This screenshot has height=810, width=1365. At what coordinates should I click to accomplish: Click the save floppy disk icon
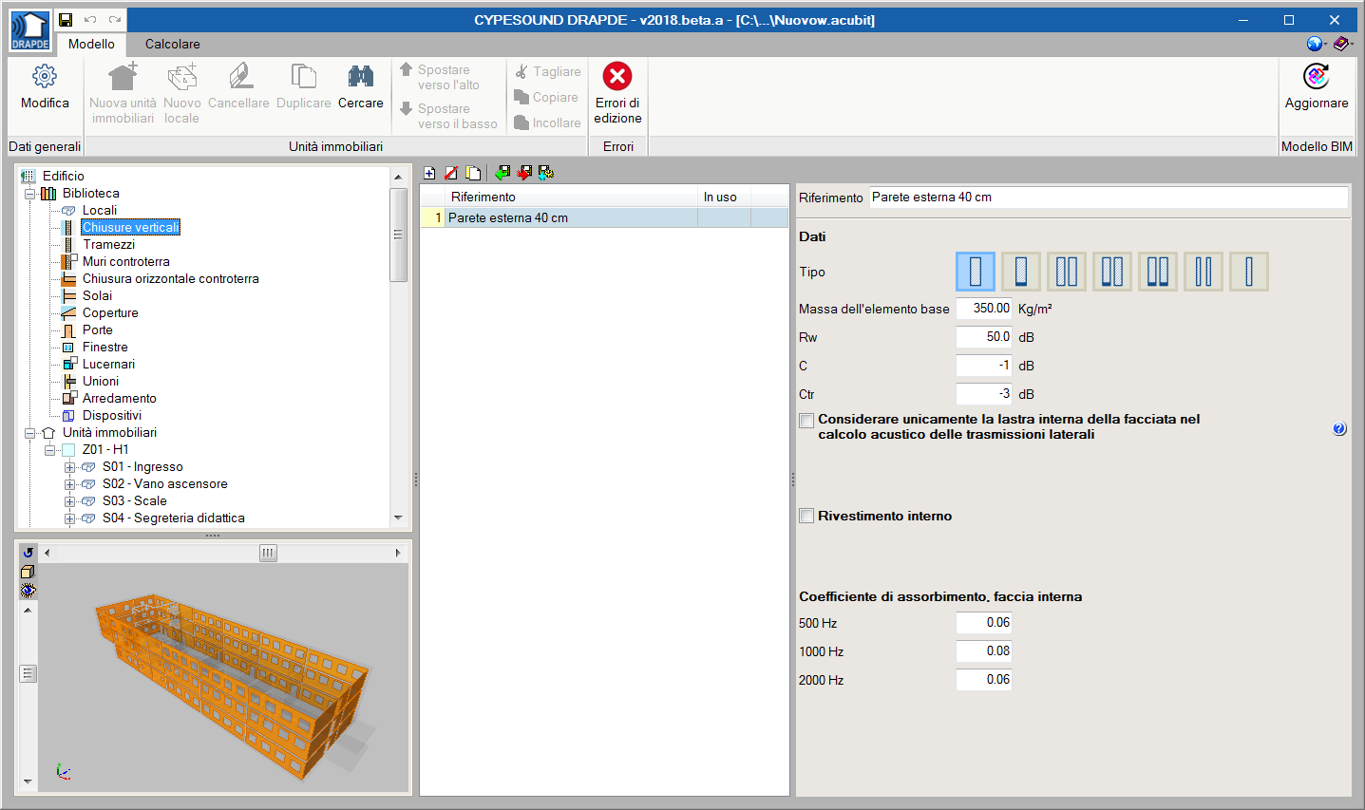coord(66,19)
